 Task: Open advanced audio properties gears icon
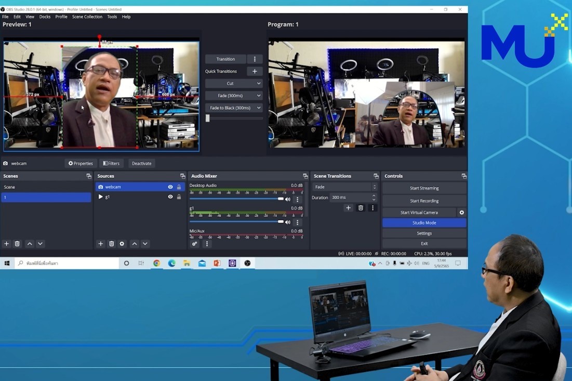coord(195,243)
